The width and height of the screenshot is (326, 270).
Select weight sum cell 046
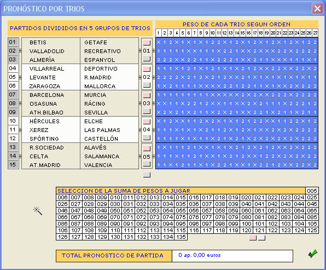point(62,210)
